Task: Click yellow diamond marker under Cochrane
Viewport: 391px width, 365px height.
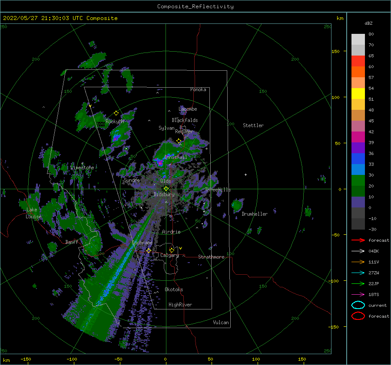Action: [149, 250]
